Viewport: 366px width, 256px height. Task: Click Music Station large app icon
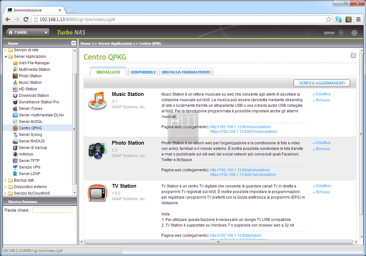pos(97,101)
